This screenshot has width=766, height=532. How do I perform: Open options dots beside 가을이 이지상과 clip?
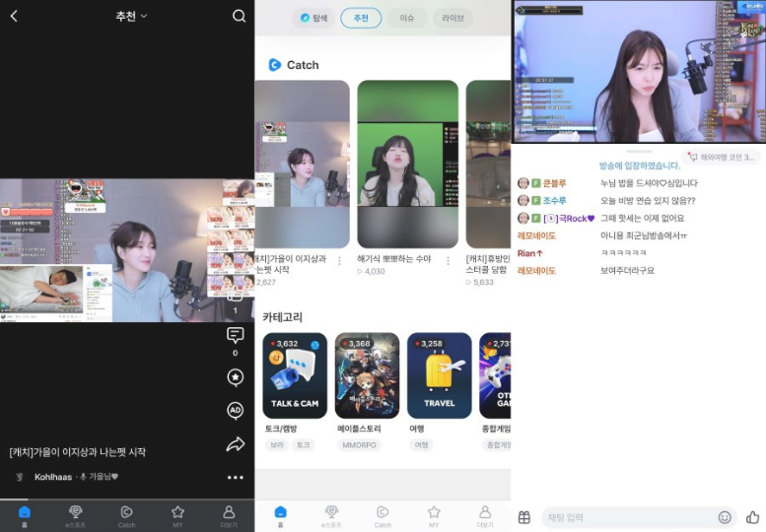point(339,261)
